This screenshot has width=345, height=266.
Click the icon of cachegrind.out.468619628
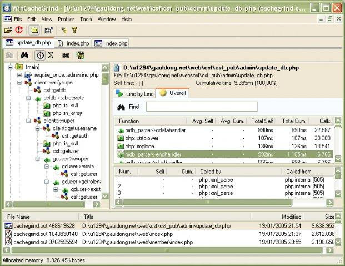click(8, 225)
